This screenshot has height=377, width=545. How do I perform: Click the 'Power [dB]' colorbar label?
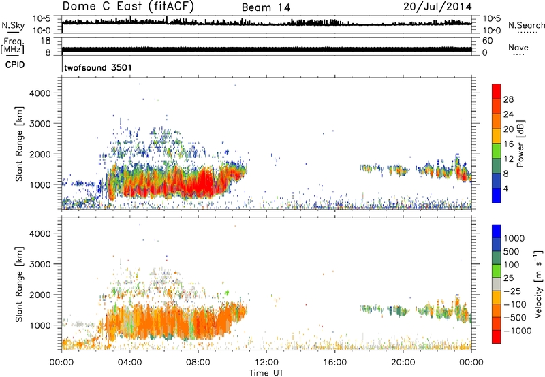click(x=520, y=144)
